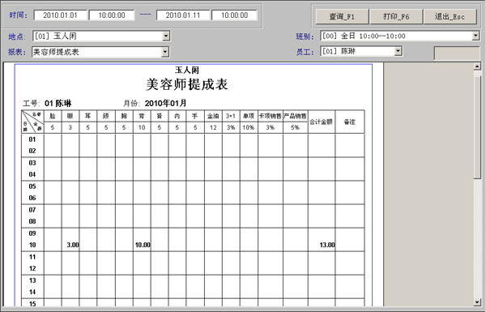Click the end date field 2010.01.11
The width and height of the screenshot is (486, 312).
(x=183, y=15)
